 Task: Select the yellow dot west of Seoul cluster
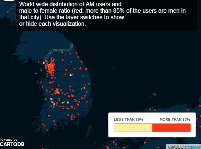pos(44,63)
